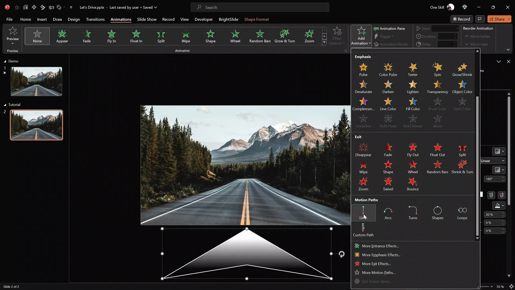This screenshot has width=515, height=290.
Task: Open the File menu
Action: coord(9,19)
